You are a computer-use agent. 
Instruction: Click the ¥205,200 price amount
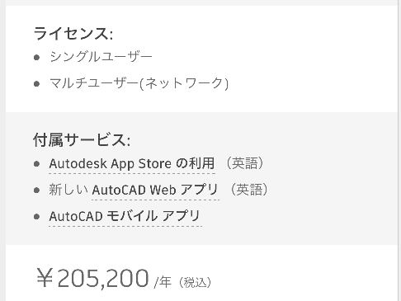pyautogui.click(x=92, y=278)
